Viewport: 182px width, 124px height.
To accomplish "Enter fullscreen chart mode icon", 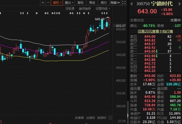I will 124,3.
